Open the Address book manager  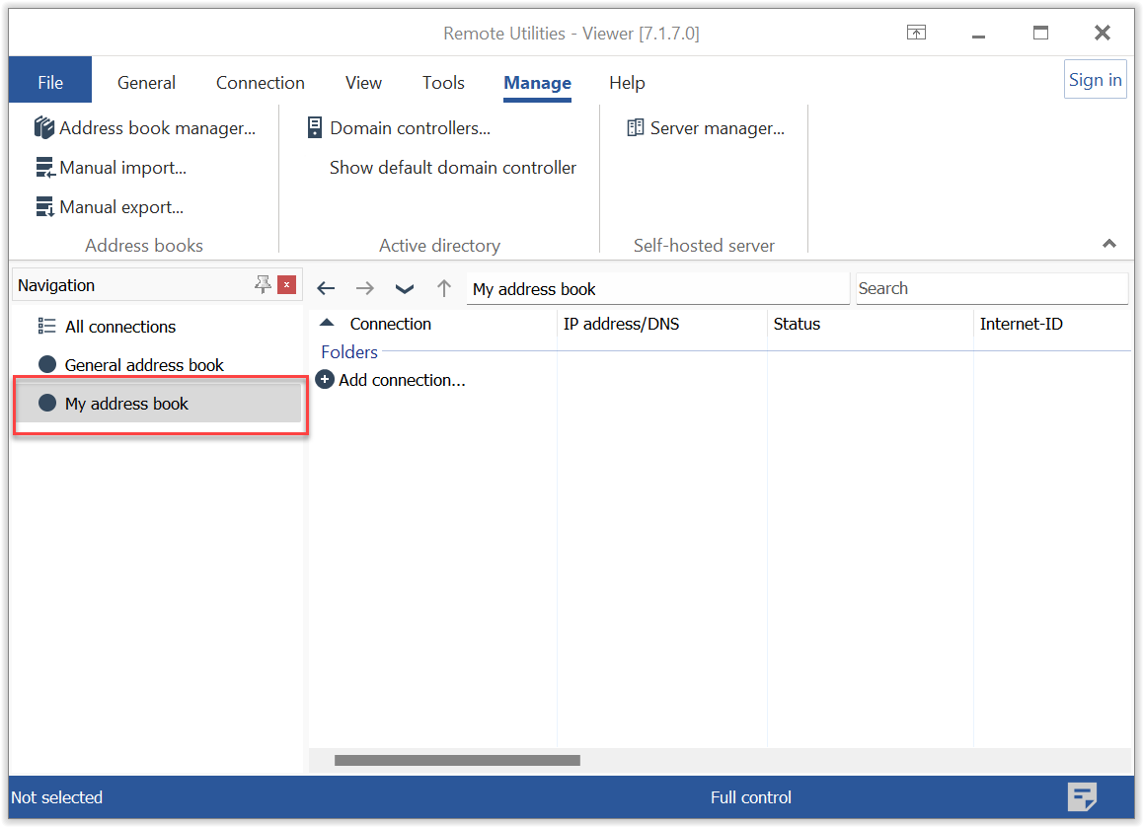pos(144,128)
